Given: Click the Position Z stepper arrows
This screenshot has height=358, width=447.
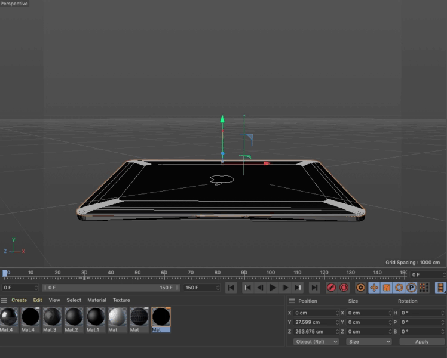Looking at the screenshot, I should point(337,332).
